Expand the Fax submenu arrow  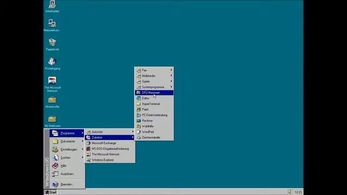[x=171, y=70]
